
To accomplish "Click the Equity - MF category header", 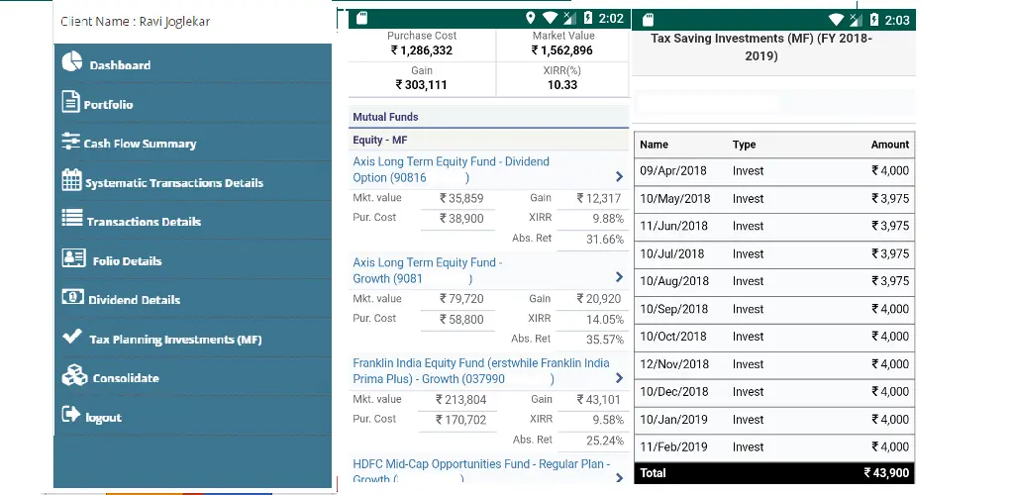I will click(x=379, y=140).
